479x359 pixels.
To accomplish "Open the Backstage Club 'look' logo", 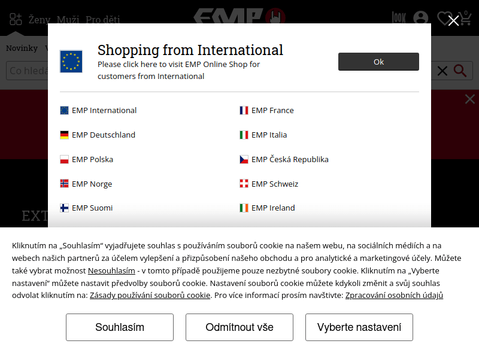I will click(x=398, y=19).
